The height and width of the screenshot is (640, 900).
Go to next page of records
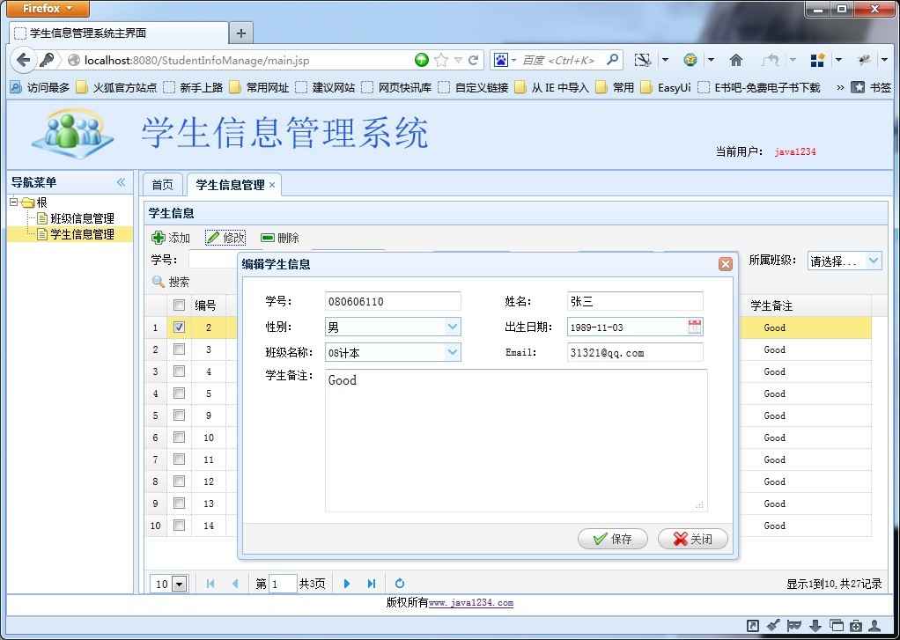pos(347,583)
